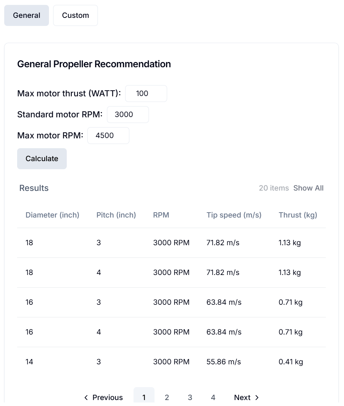Viewport: 344px width, 406px height.
Task: Open the Custom tab
Action: click(76, 15)
